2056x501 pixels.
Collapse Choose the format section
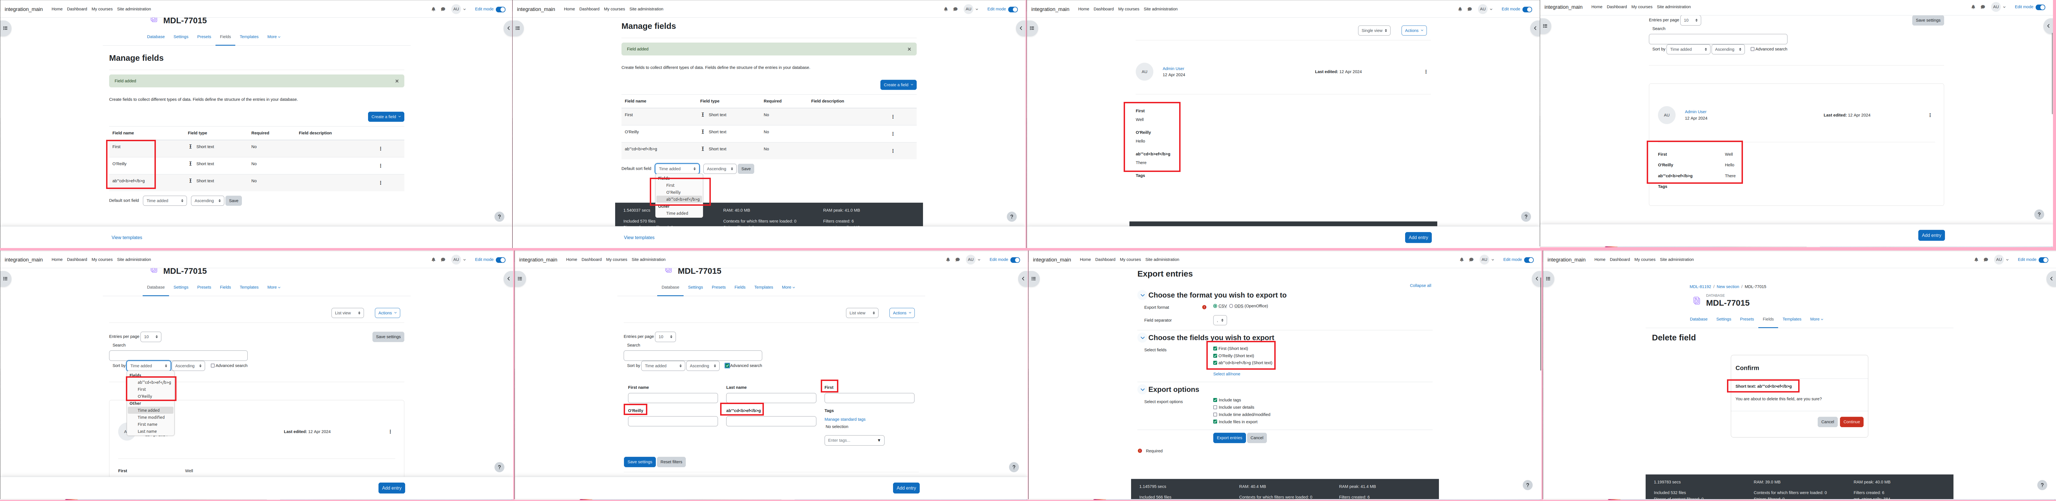(x=1142, y=295)
